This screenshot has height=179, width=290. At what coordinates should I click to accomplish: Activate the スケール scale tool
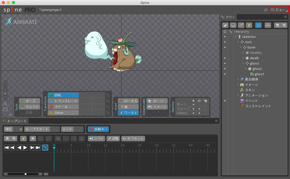[63, 107]
